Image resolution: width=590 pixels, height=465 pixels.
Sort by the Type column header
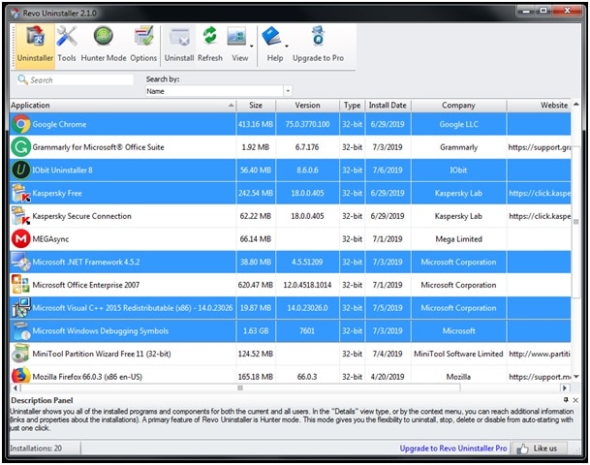353,106
